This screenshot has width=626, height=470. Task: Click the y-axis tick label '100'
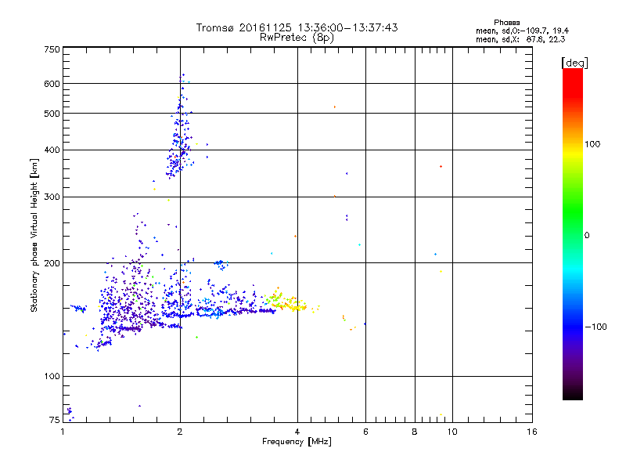(x=52, y=376)
